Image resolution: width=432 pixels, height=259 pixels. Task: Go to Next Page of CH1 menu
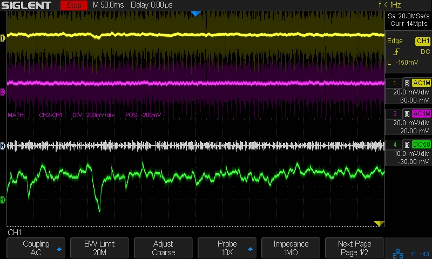tap(354, 248)
